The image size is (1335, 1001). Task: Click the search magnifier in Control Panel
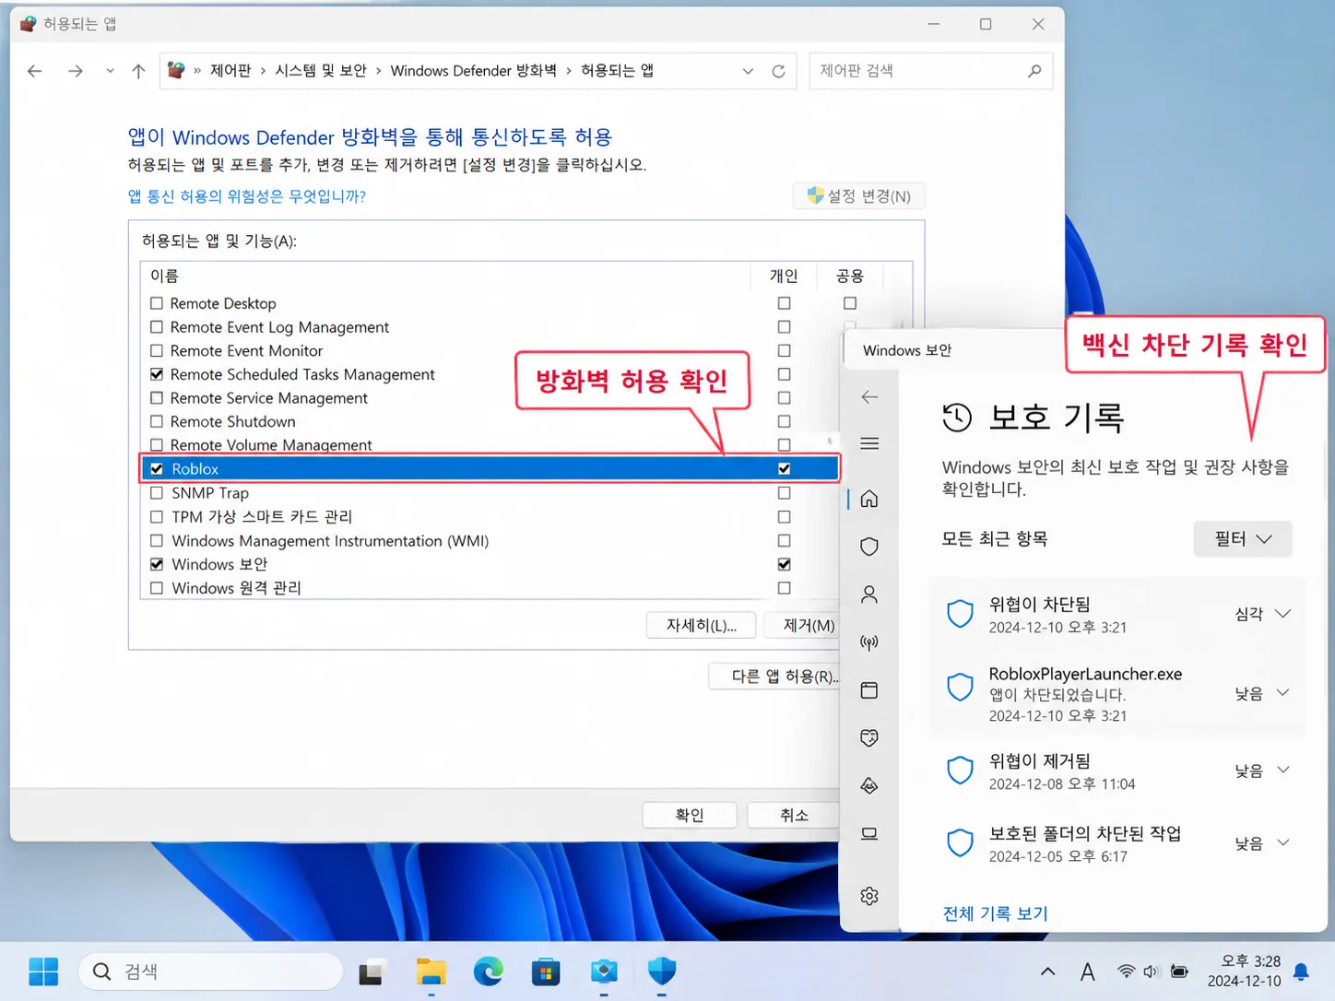[1034, 71]
